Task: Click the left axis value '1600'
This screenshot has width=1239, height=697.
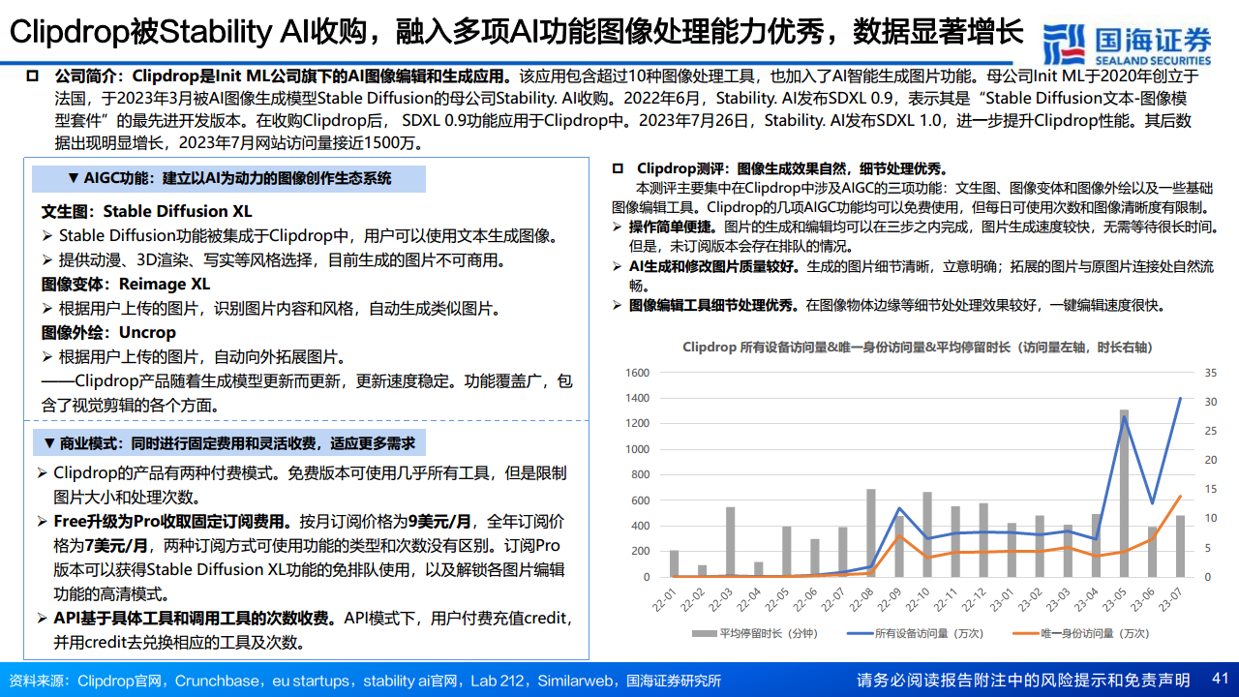Action: click(x=637, y=373)
